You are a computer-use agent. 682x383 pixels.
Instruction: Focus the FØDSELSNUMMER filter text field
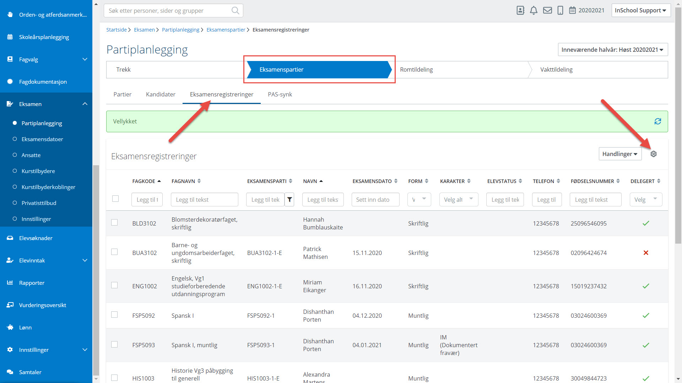coord(595,200)
